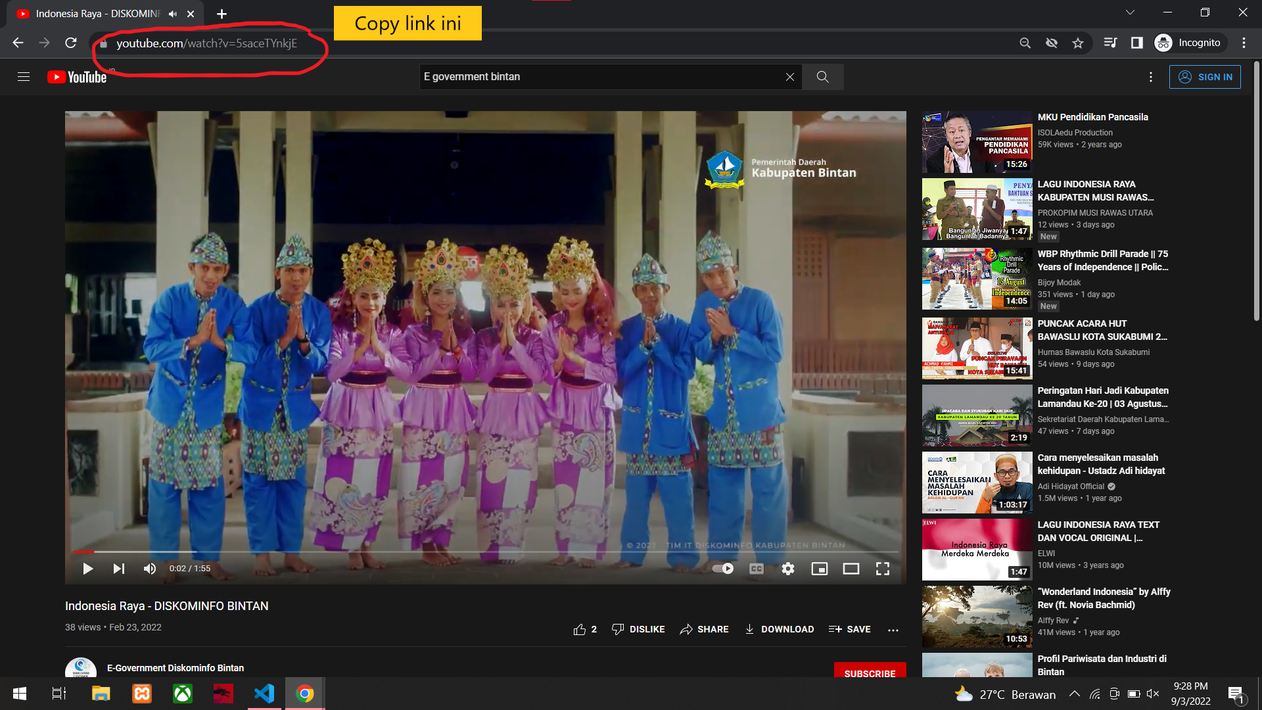Screen dimensions: 1262x710
Task: Open ISOLAedu Production channel name
Action: pyautogui.click(x=1075, y=133)
